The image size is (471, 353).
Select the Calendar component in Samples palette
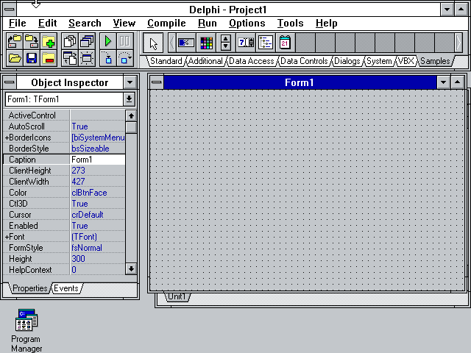click(285, 42)
